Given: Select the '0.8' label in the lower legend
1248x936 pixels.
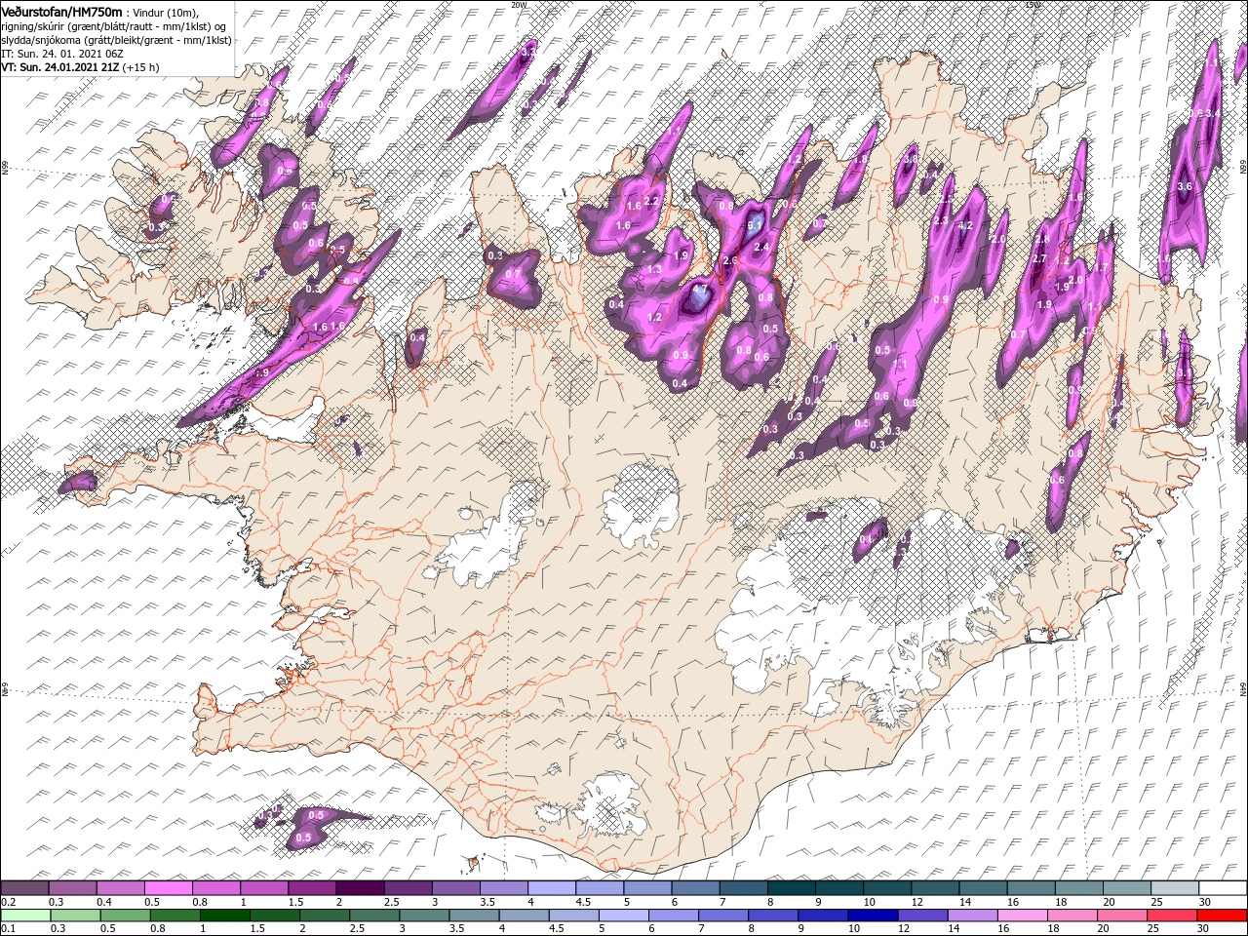Looking at the screenshot, I should [156, 928].
